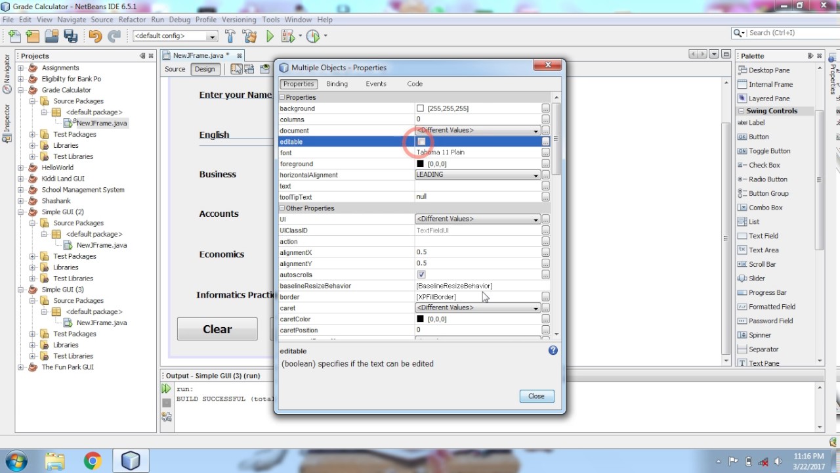Click the Redo arrow icon
Image resolution: width=840 pixels, height=473 pixels.
[x=114, y=36]
